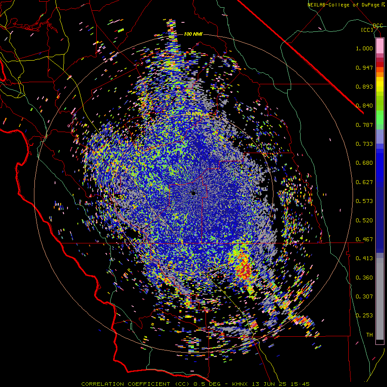
Task: Pick the pink segment of the color bar
Action: coord(380,46)
